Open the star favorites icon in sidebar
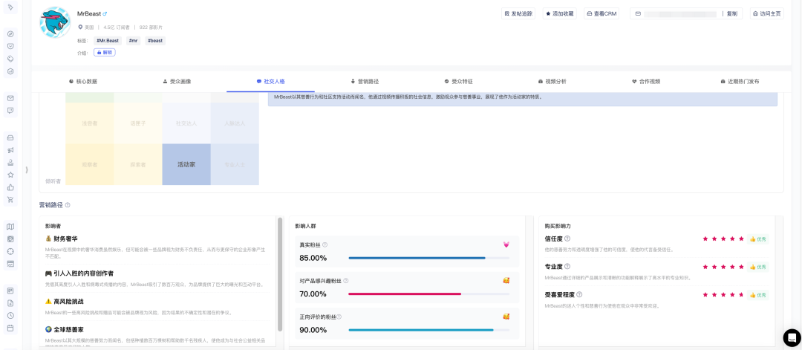Image resolution: width=802 pixels, height=350 pixels. pos(10,175)
